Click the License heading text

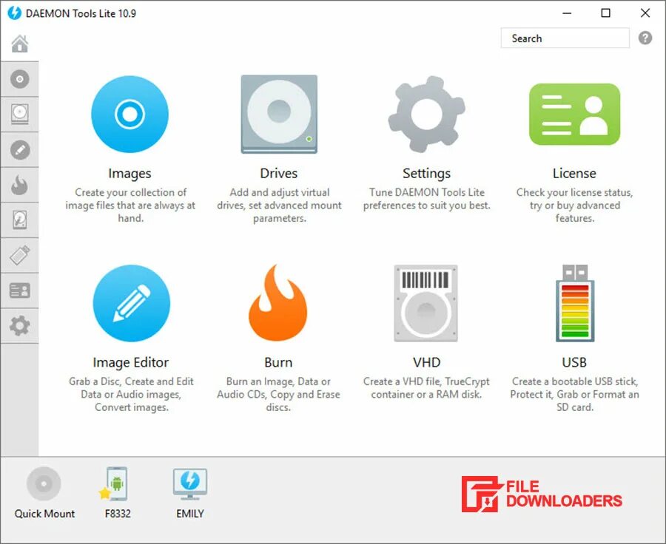tap(574, 173)
